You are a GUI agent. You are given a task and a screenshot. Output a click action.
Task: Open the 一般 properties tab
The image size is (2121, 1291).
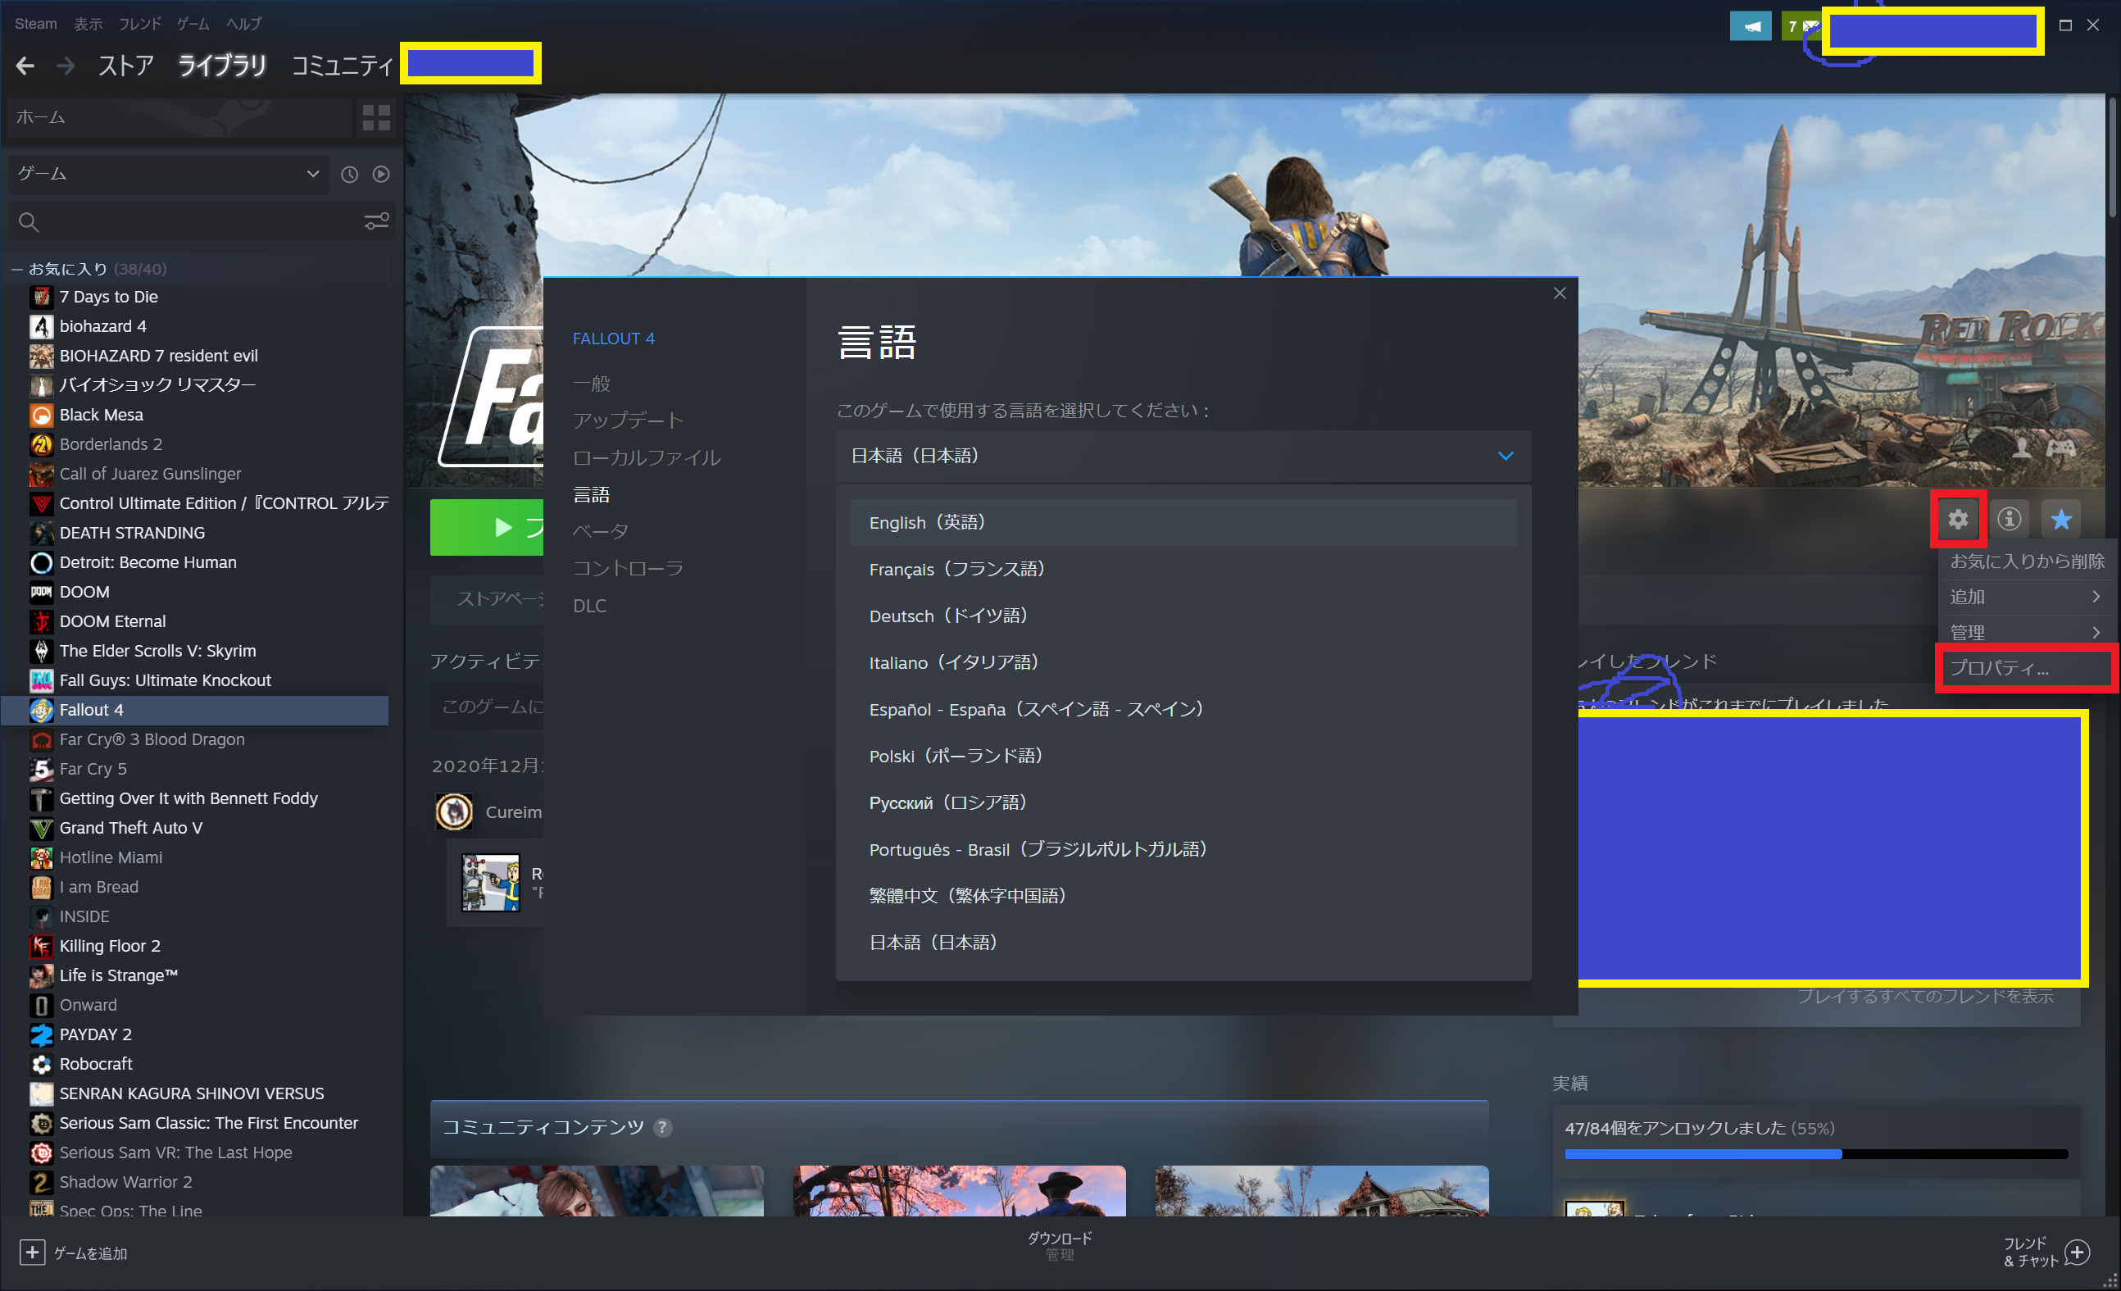click(592, 384)
